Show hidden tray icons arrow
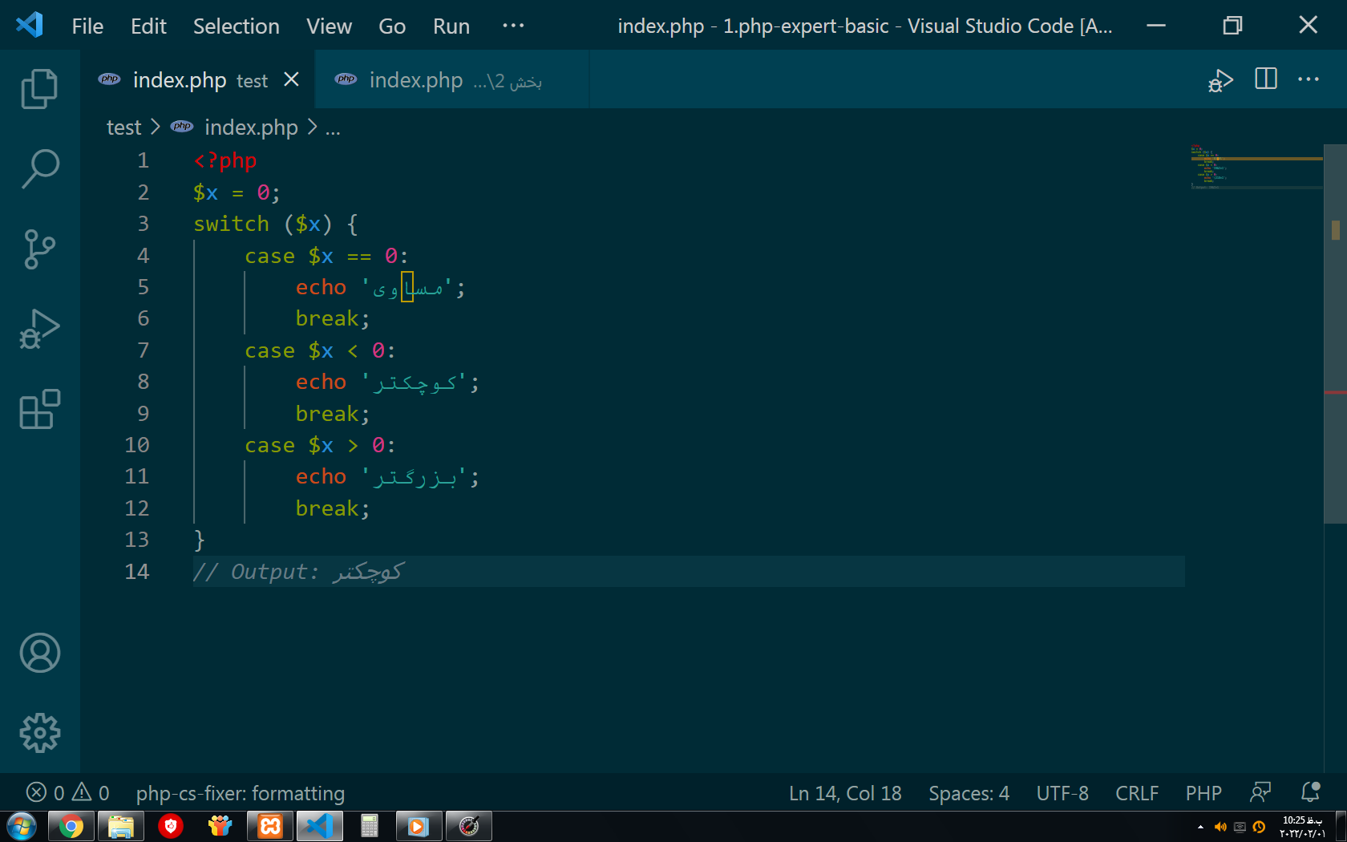This screenshot has width=1347, height=842. pyautogui.click(x=1200, y=827)
